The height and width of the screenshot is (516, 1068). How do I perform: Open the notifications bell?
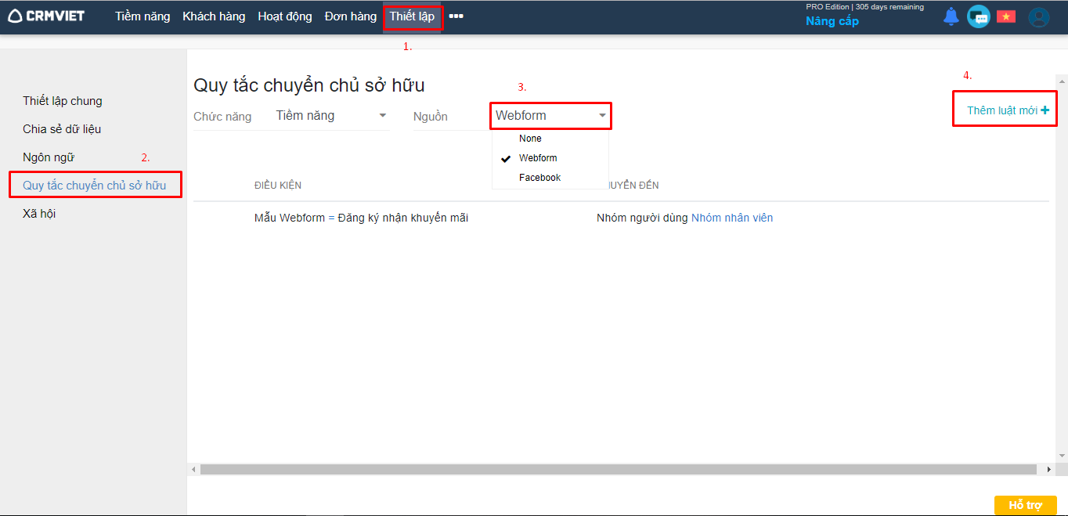[x=951, y=16]
